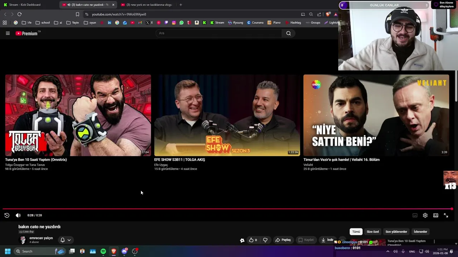458x257 pixels.
Task: Open Tolga Özuygur ve Tuna Tavus channel
Action: tap(25, 165)
